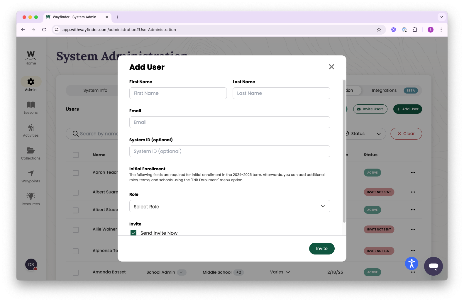Open the Admin gear icon
The height and width of the screenshot is (302, 464).
click(31, 82)
